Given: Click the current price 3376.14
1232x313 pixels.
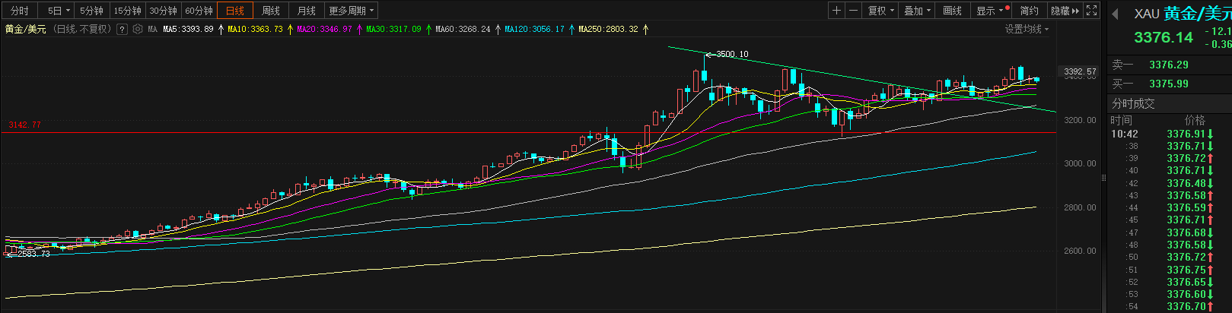Looking at the screenshot, I should (1164, 37).
